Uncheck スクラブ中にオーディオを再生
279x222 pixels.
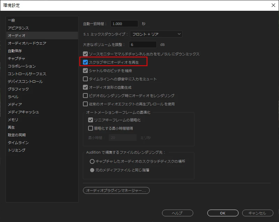pos(85,62)
